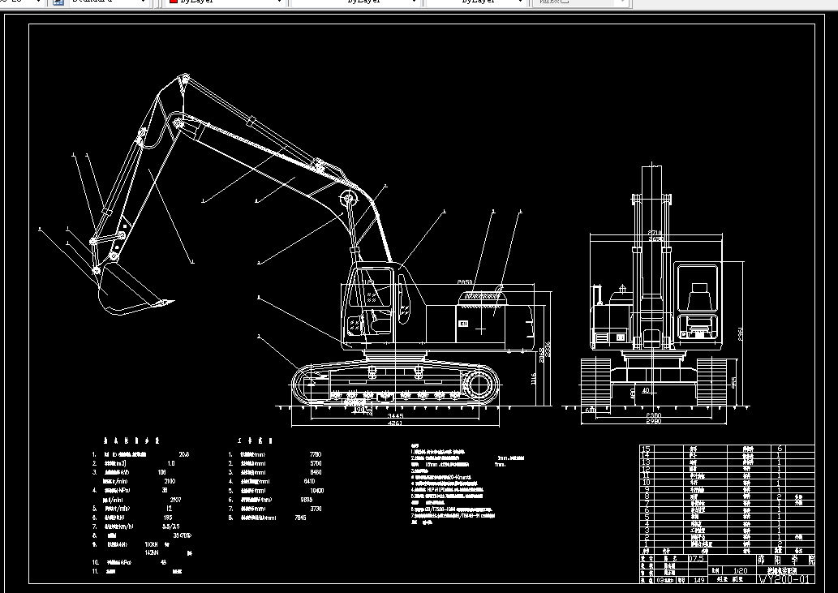Screen dimensions: 838x593
Task: Click the parameter value 185
Action: click(x=168, y=518)
